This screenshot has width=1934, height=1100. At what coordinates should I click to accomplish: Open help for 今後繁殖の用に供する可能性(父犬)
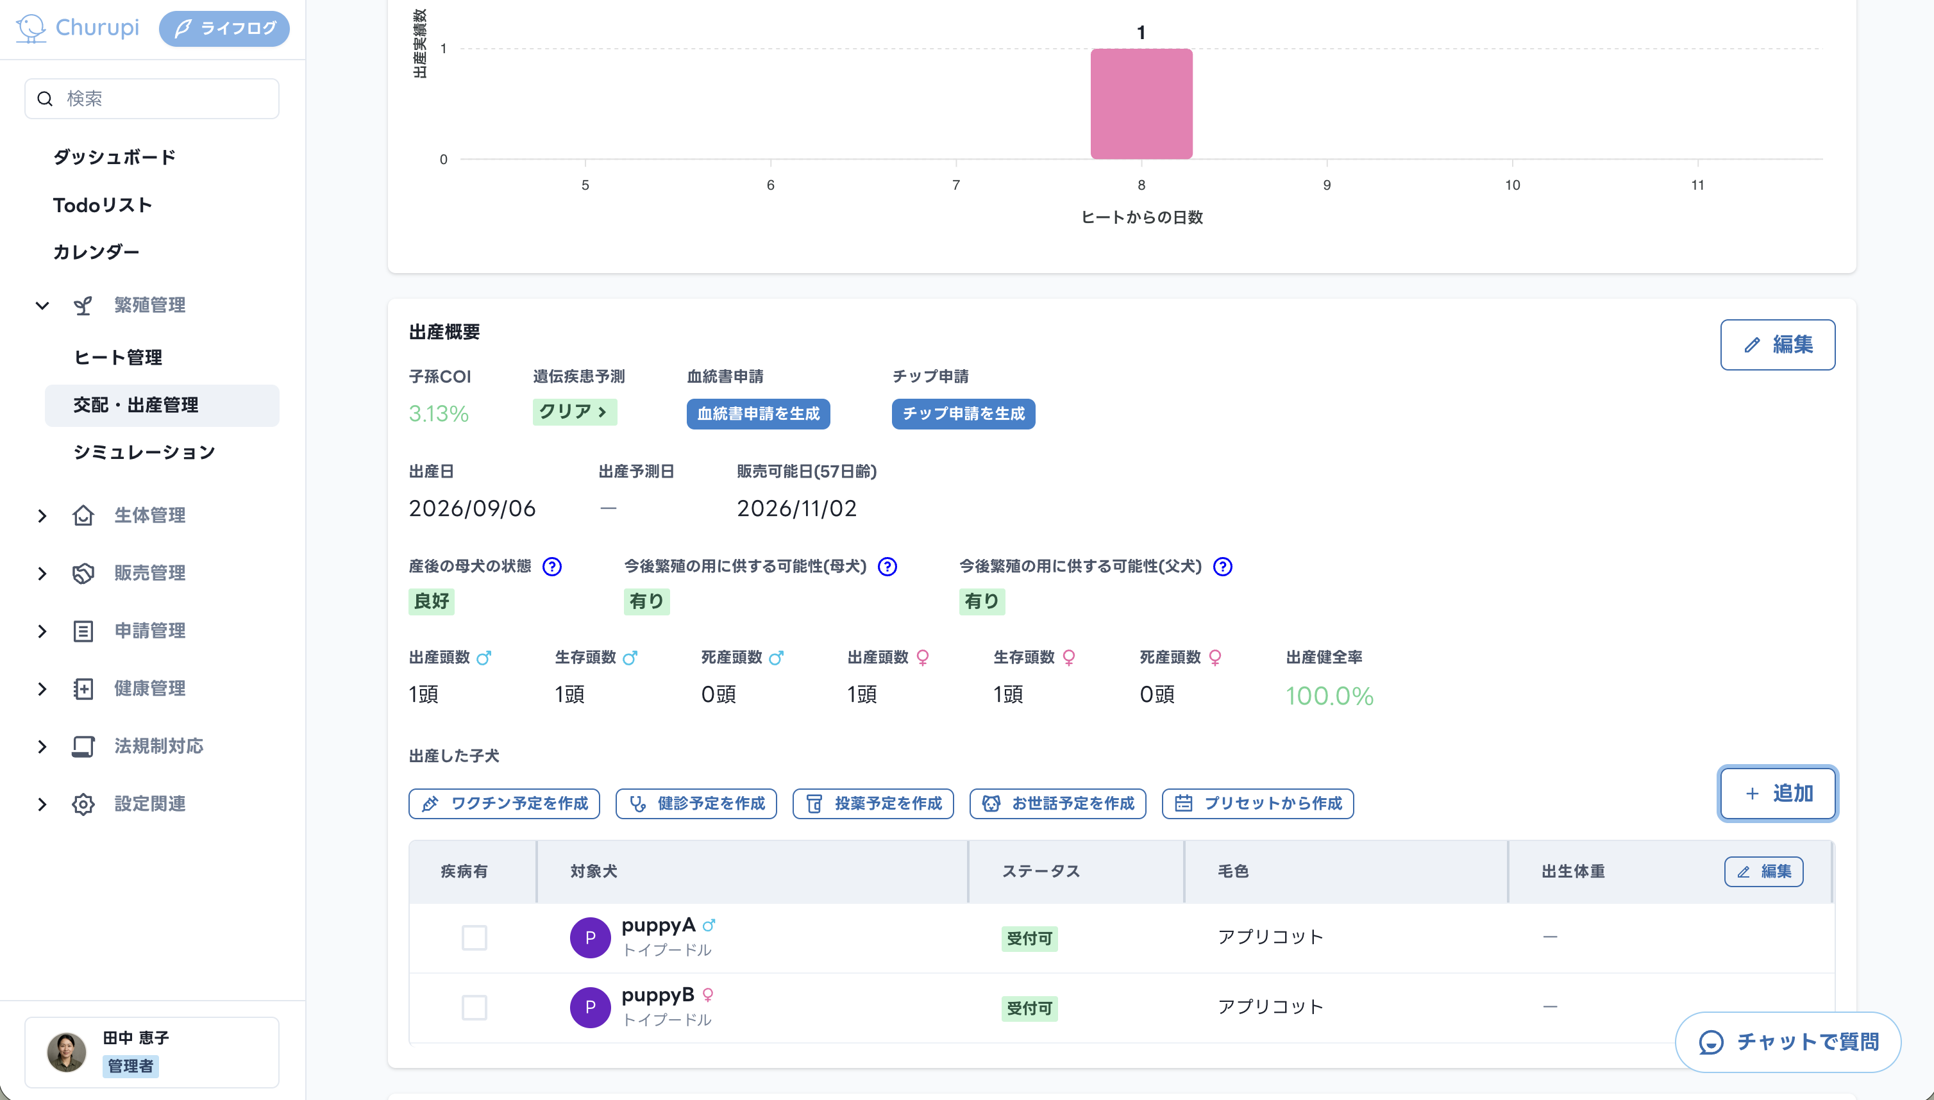(x=1222, y=567)
